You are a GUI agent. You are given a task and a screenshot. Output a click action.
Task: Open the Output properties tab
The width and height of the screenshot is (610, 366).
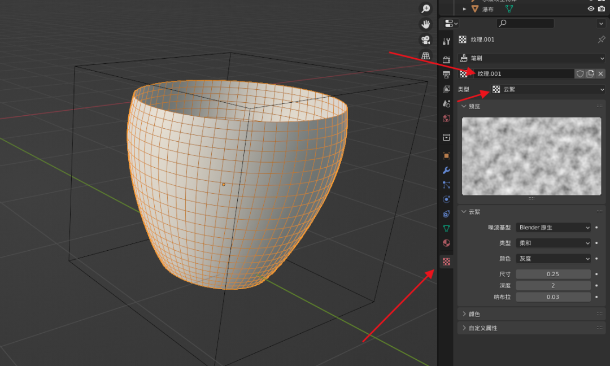point(446,75)
